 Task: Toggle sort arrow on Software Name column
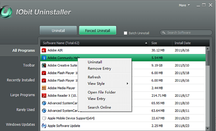tap(146, 43)
